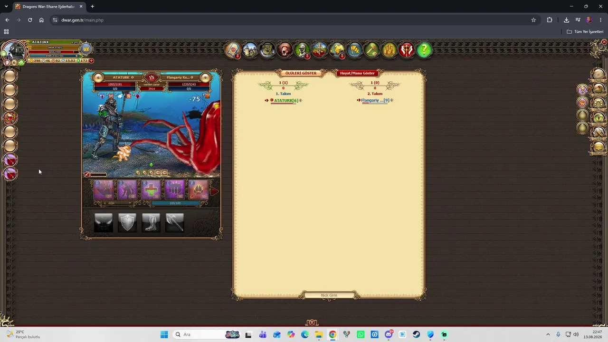
Task: Open Tüm Yer İşaretleri bookmarks folder
Action: [585, 32]
